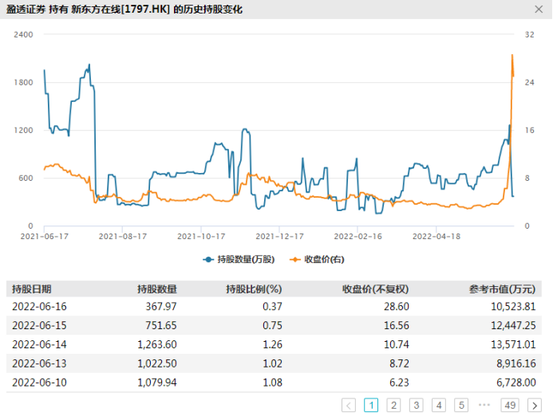
Task: Click the pagination ellipsis for more pages
Action: (x=484, y=405)
